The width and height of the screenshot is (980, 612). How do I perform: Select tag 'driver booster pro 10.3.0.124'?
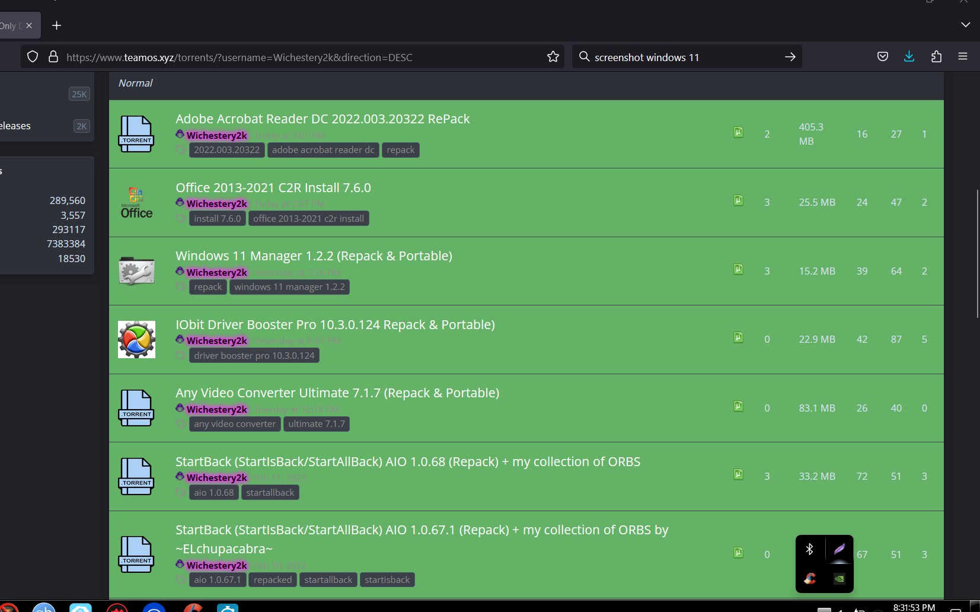[254, 356]
